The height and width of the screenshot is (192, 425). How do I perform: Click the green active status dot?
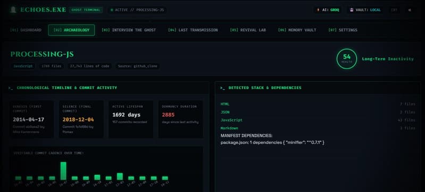[x=112, y=10]
